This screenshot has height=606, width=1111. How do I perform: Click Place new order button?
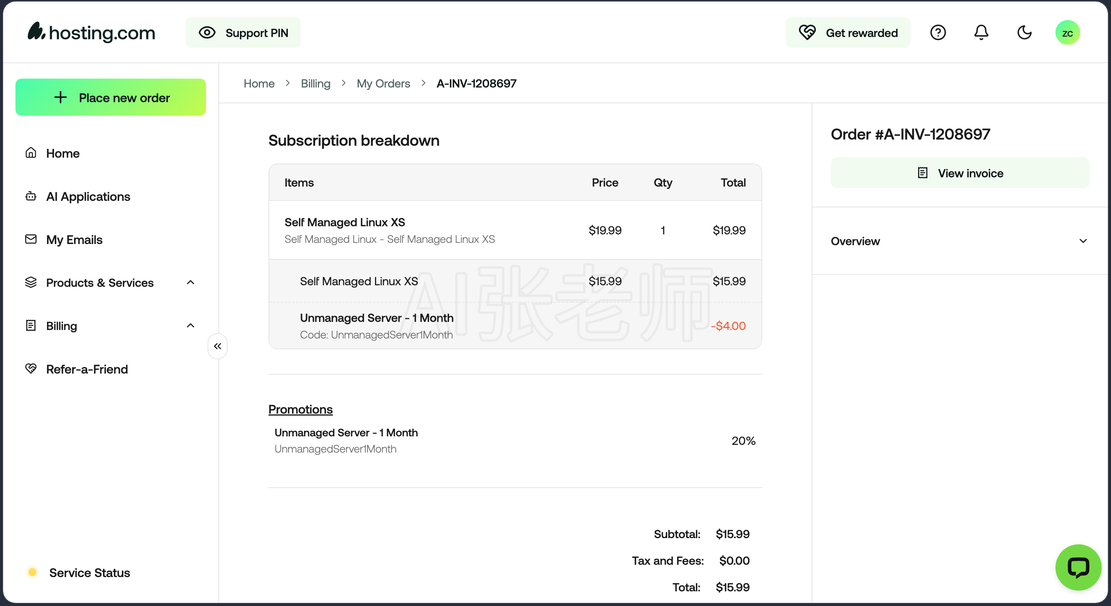point(110,98)
